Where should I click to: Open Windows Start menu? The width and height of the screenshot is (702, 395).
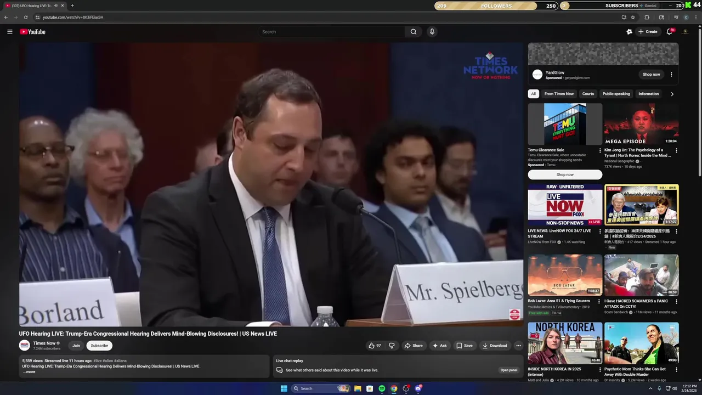point(284,388)
